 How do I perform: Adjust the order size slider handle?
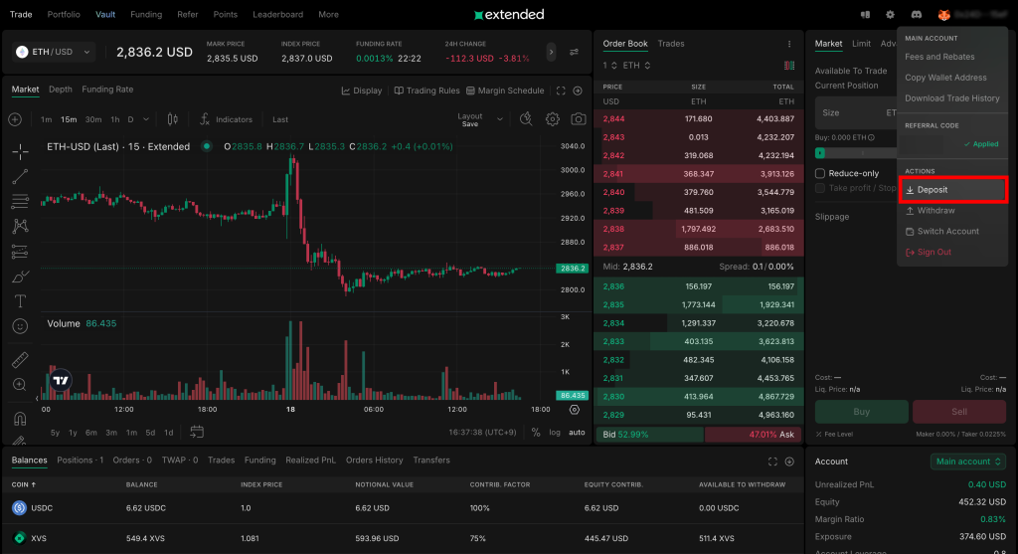pos(820,153)
